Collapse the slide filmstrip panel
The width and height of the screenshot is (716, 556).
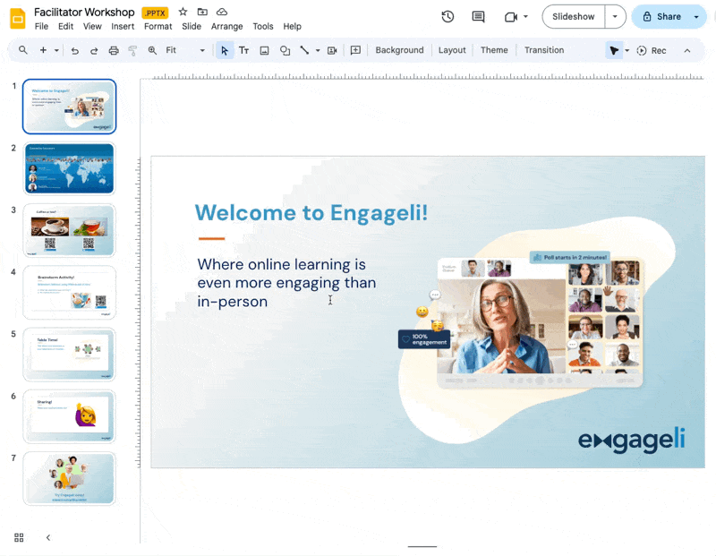pos(48,537)
